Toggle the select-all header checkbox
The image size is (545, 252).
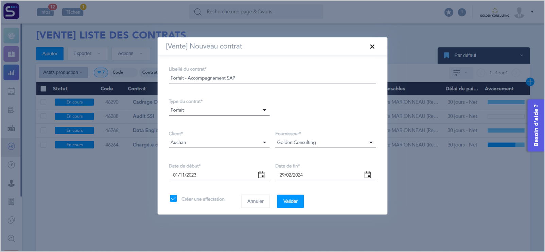pyautogui.click(x=43, y=89)
